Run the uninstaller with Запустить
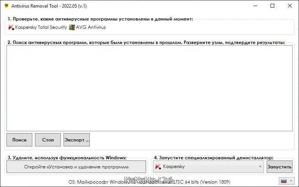Viewport: 299px width, 187px height. (279, 167)
